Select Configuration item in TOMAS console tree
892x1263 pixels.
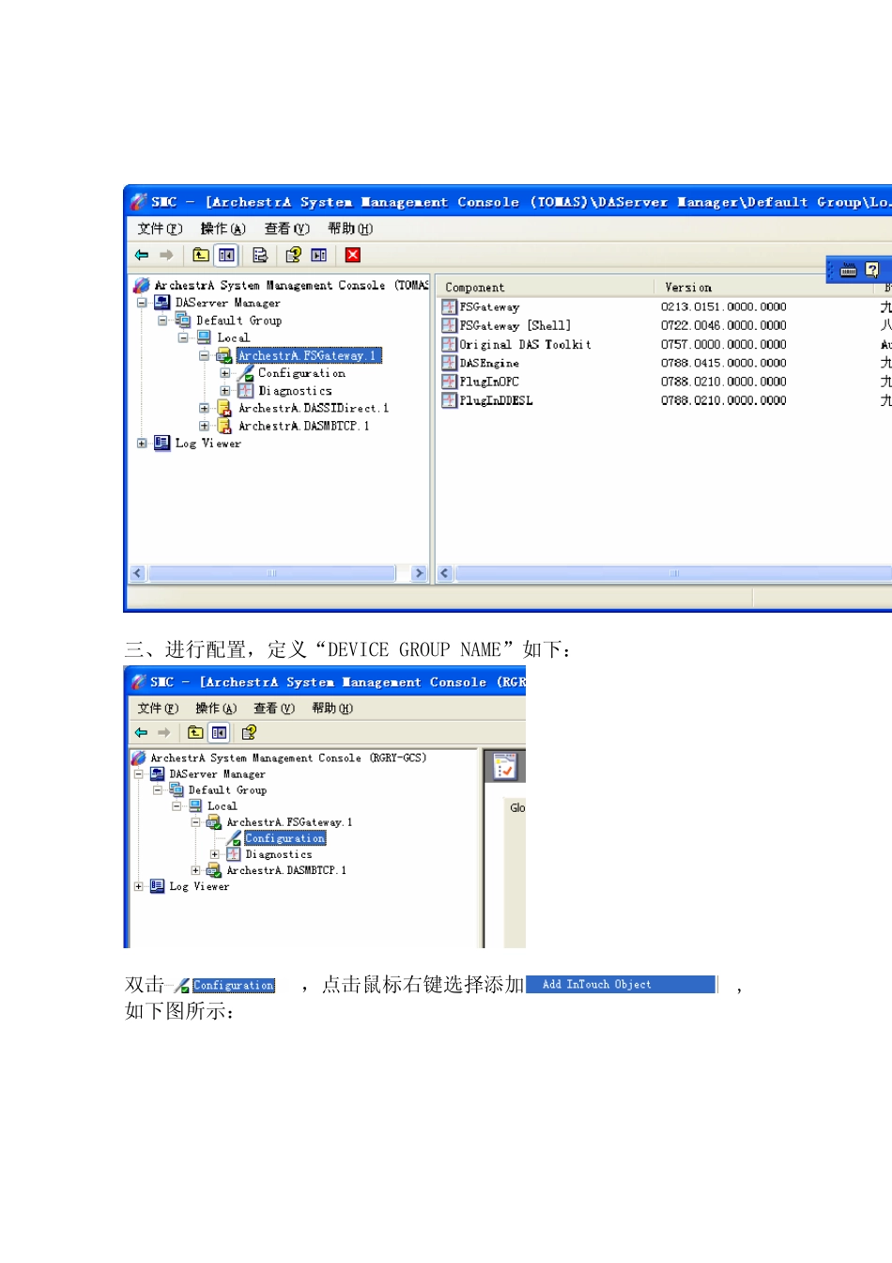tap(301, 373)
